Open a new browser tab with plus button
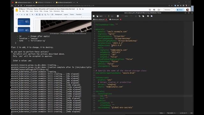 point(77,2)
